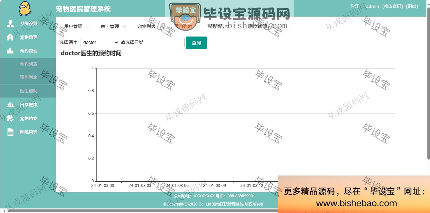Open 医院管理 via its document icon
430x213 pixels.
coord(10,132)
